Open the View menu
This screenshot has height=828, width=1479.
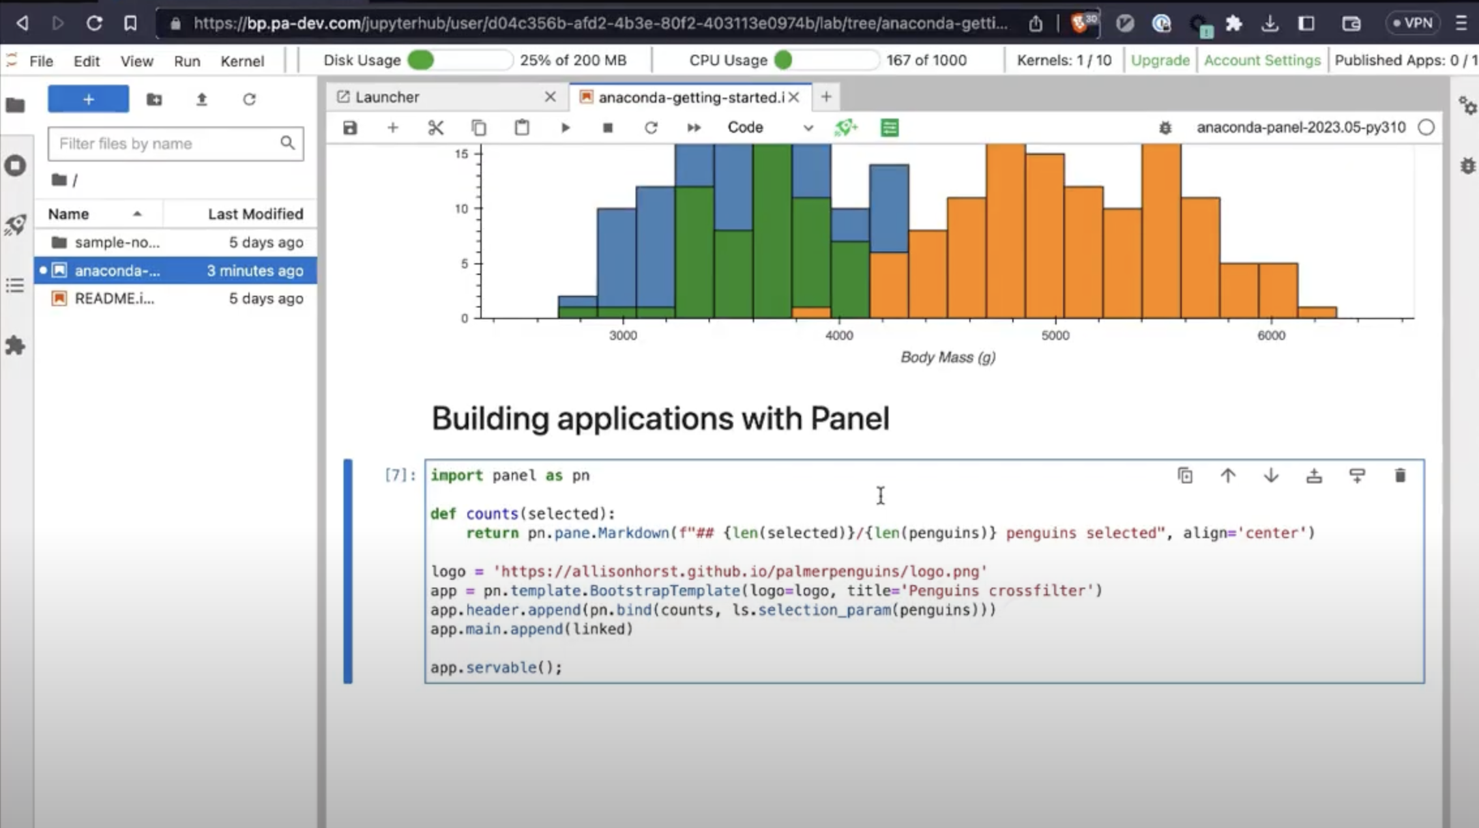(x=137, y=61)
